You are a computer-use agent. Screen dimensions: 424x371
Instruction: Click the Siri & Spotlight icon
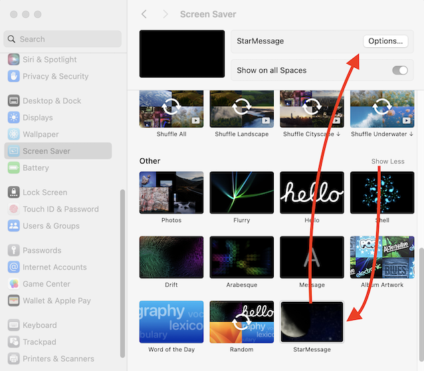point(13,60)
